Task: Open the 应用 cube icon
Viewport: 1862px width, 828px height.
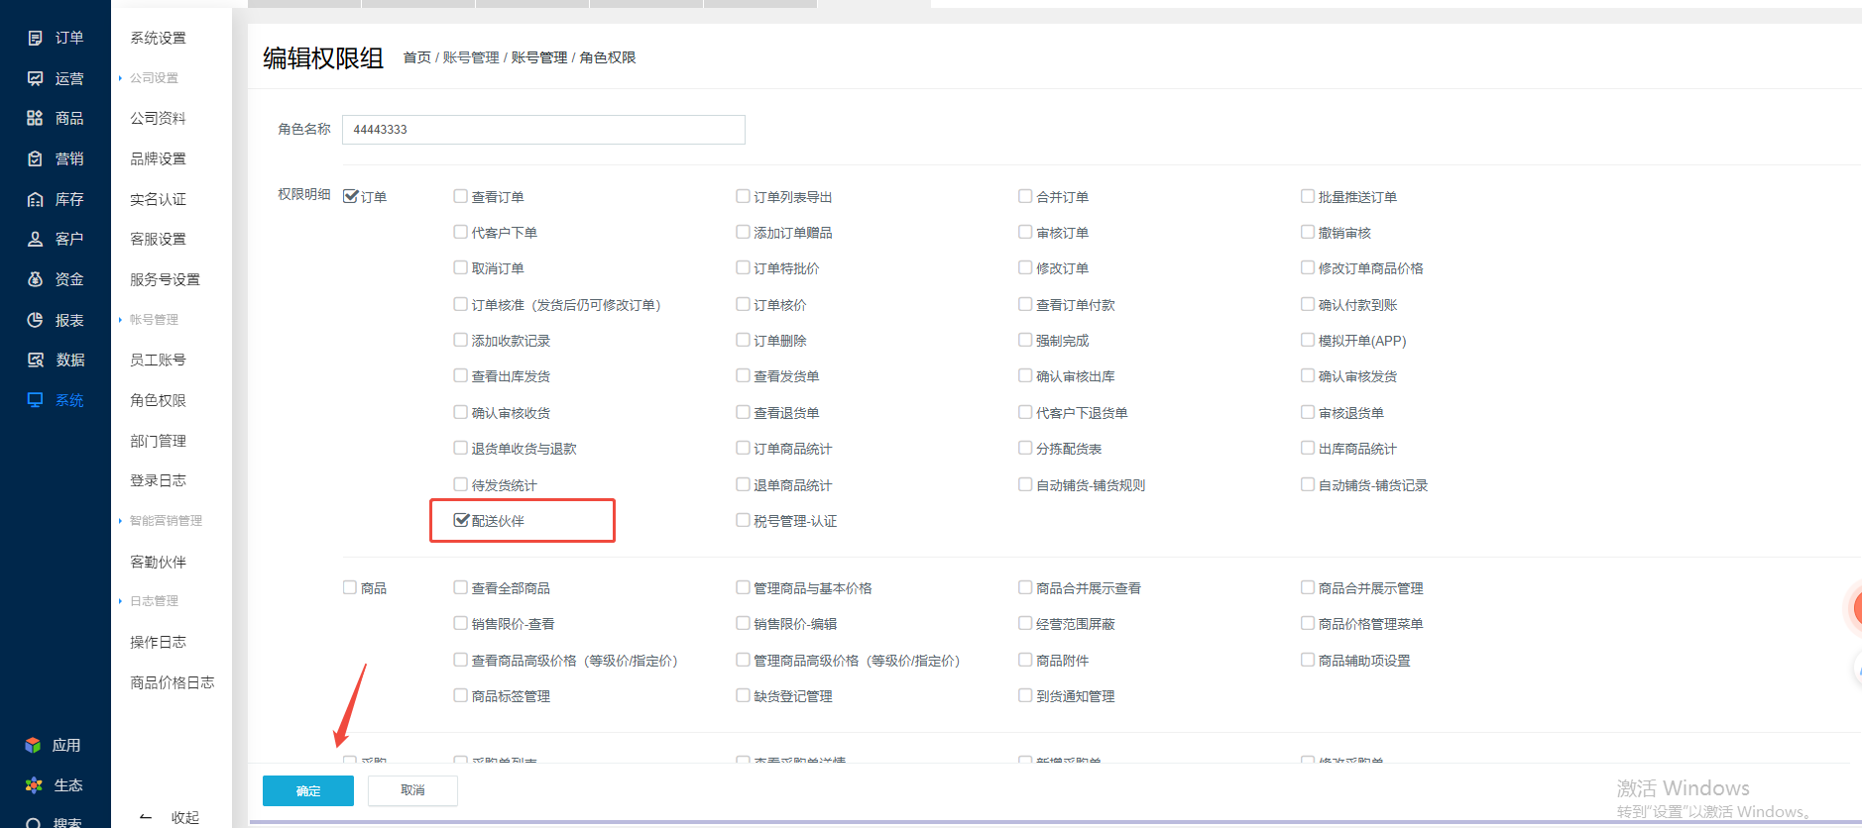Action: point(33,745)
